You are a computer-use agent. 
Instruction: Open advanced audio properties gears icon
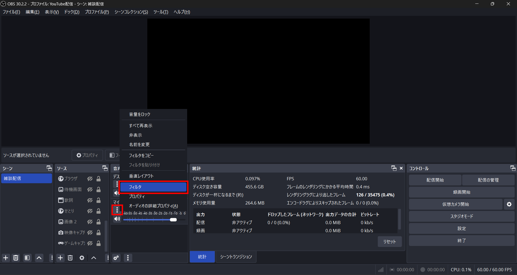(116, 258)
